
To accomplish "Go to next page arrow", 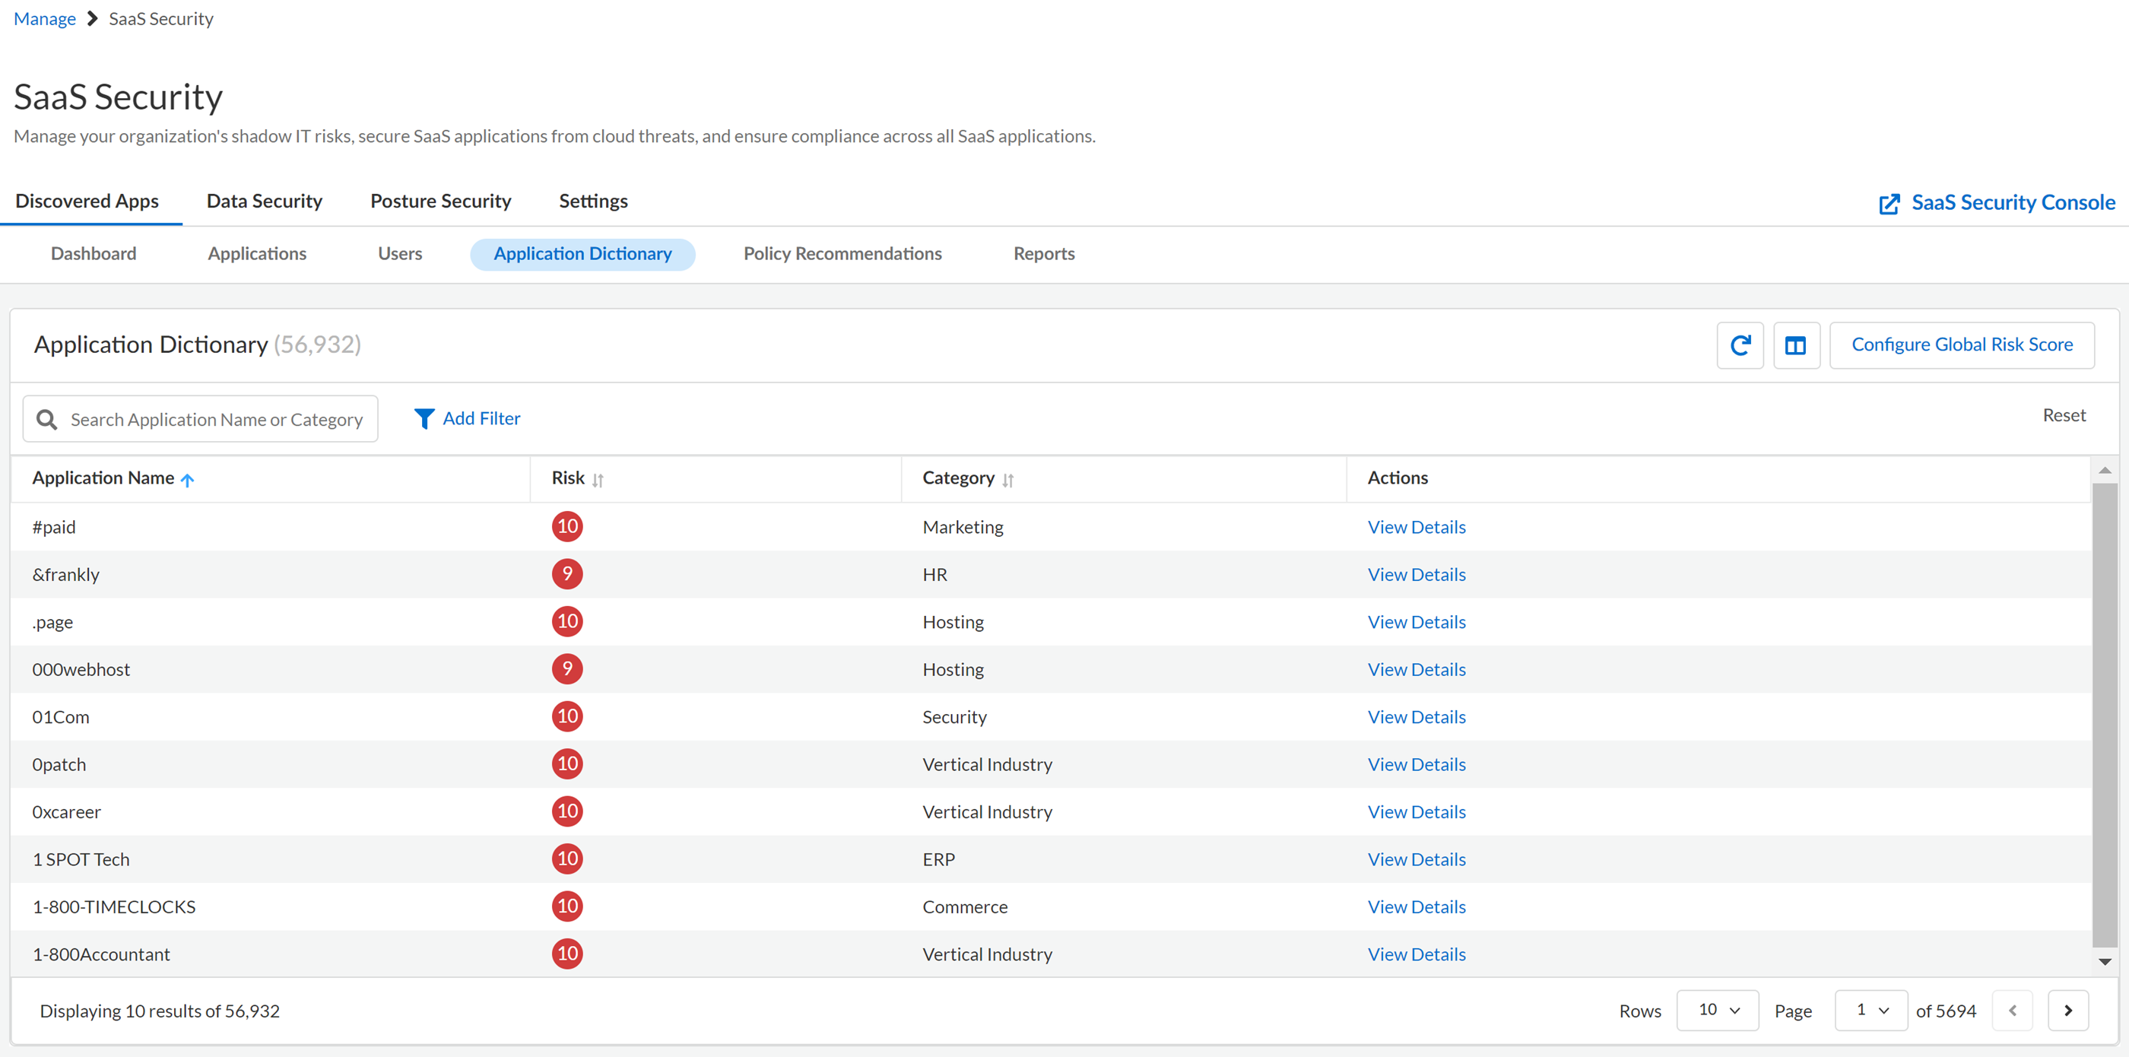I will coord(2068,1010).
